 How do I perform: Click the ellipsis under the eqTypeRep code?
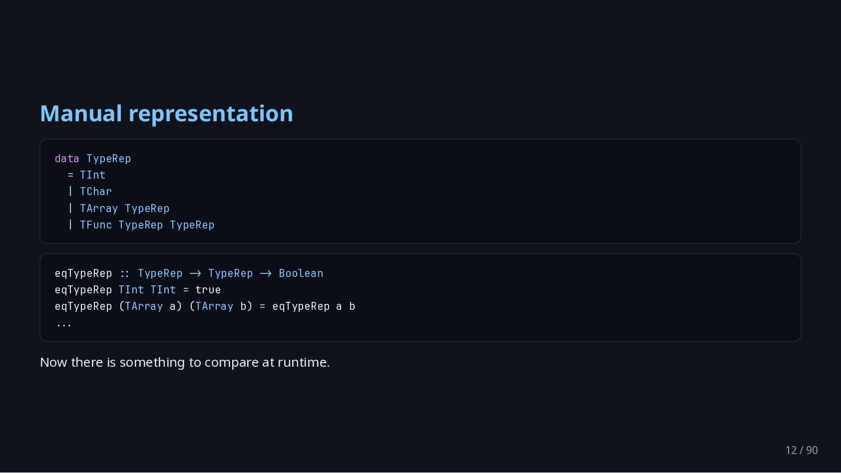click(x=63, y=325)
